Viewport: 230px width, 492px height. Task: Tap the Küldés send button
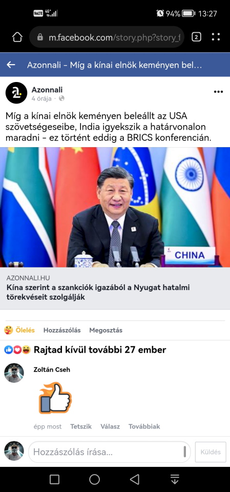click(211, 452)
